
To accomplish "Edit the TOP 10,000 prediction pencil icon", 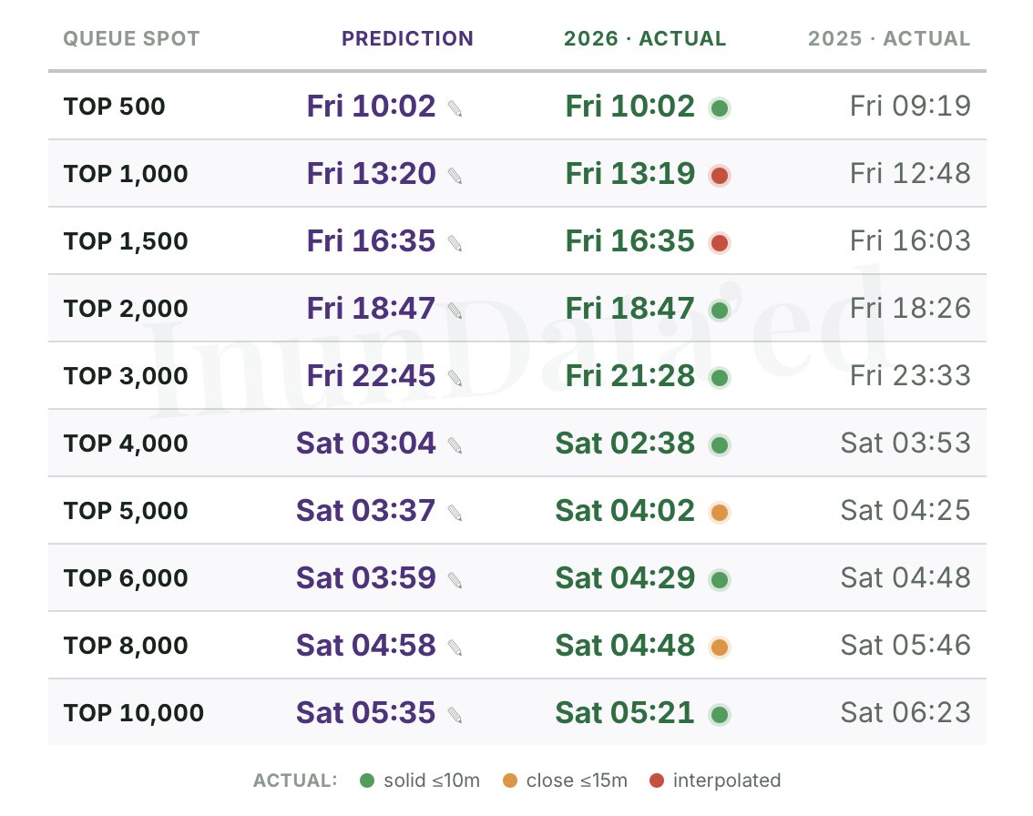I will click(455, 715).
